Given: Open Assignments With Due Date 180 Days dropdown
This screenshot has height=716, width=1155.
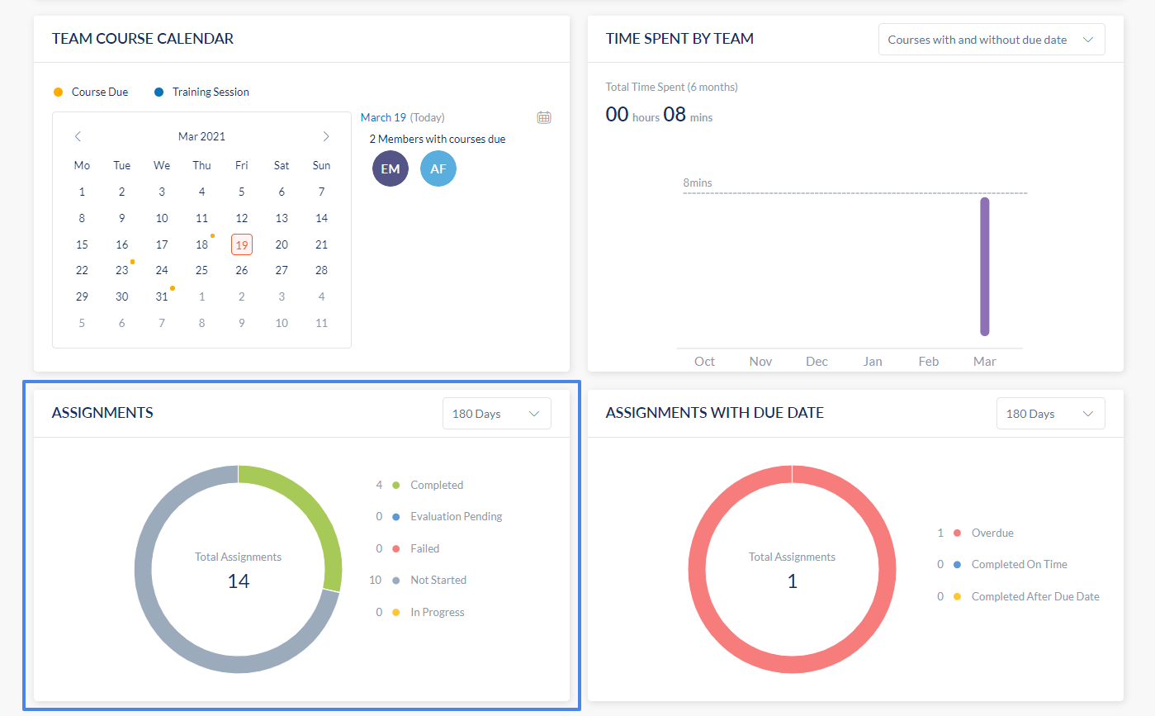Looking at the screenshot, I should (x=1051, y=414).
